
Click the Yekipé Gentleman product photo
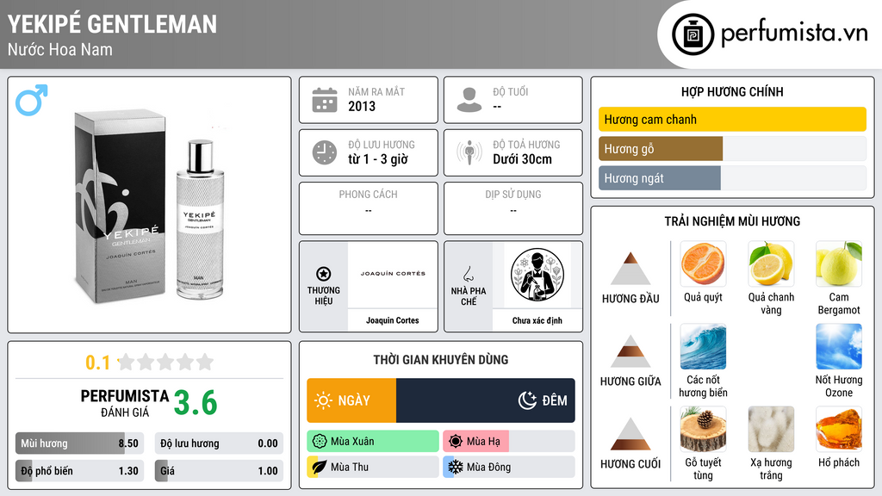tap(150, 205)
